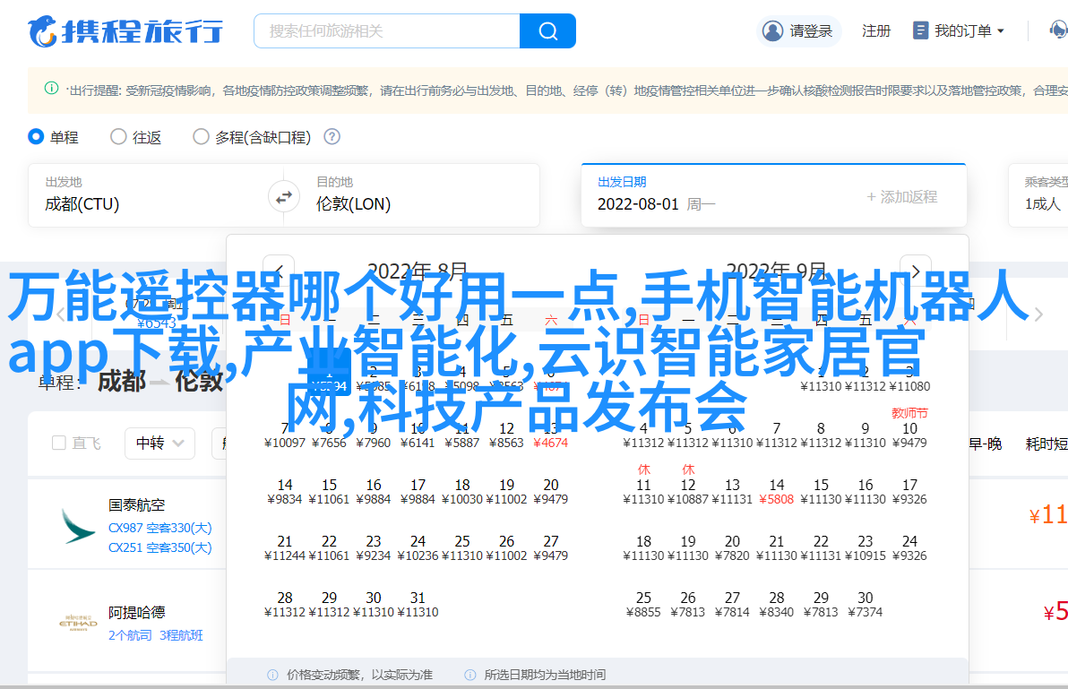Click the user avatar icon beside 请登录
This screenshot has height=689, width=1068.
772,30
